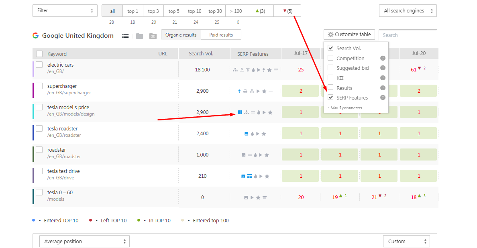Screen dimensions: 477x248
Task: Enable the Results column checkbox
Action: point(330,87)
